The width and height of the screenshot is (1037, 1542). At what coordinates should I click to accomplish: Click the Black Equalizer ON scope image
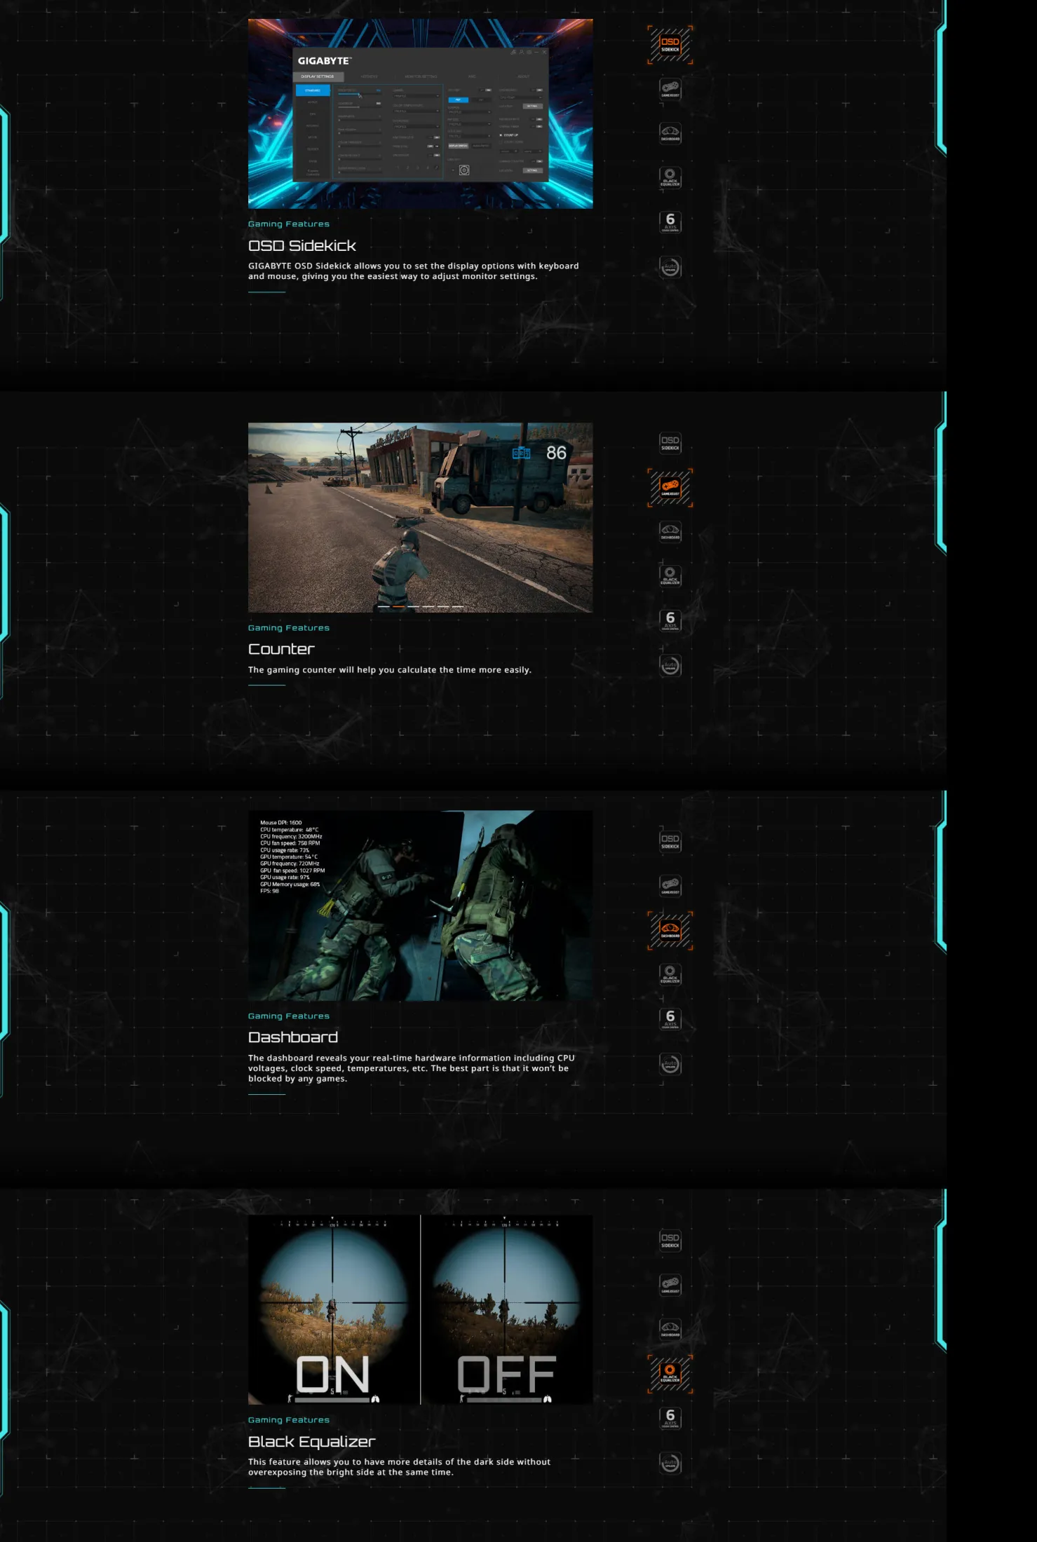pyautogui.click(x=334, y=1309)
